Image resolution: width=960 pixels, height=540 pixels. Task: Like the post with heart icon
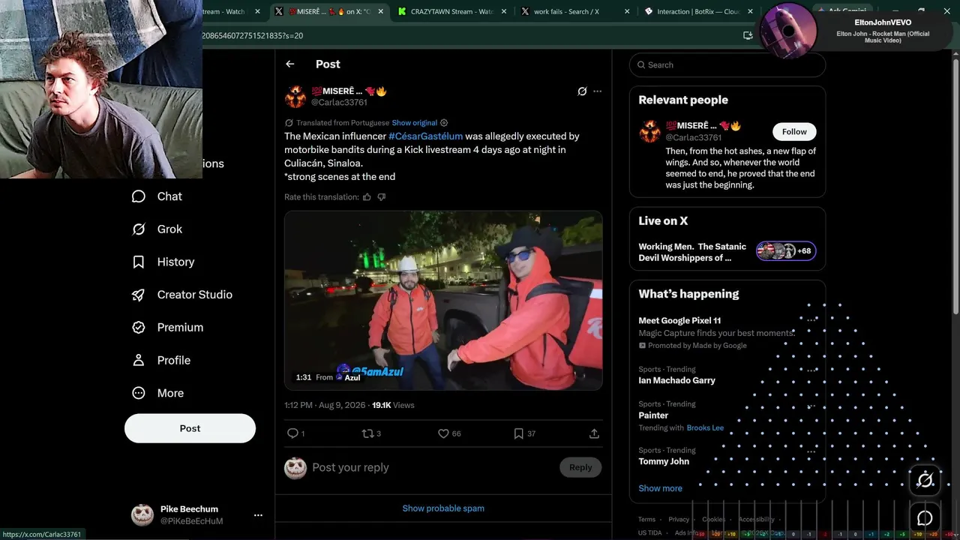pos(443,433)
